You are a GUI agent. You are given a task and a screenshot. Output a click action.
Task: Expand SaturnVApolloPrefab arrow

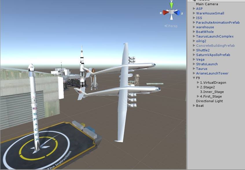[x=194, y=55]
